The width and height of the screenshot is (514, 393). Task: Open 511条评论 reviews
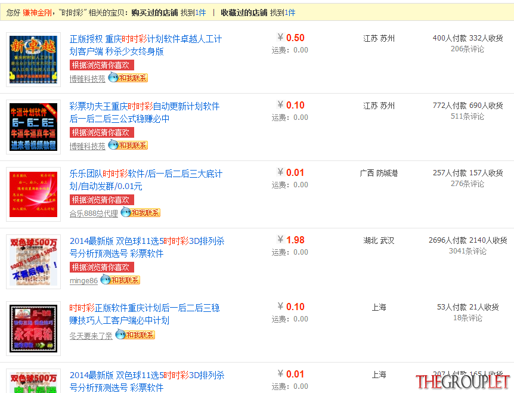[x=467, y=116]
